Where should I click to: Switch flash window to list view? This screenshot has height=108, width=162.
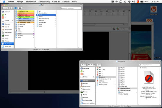pos(13,8)
